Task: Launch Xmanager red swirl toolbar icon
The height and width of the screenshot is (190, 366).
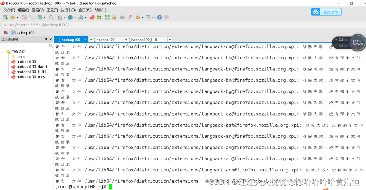Action: point(92,17)
